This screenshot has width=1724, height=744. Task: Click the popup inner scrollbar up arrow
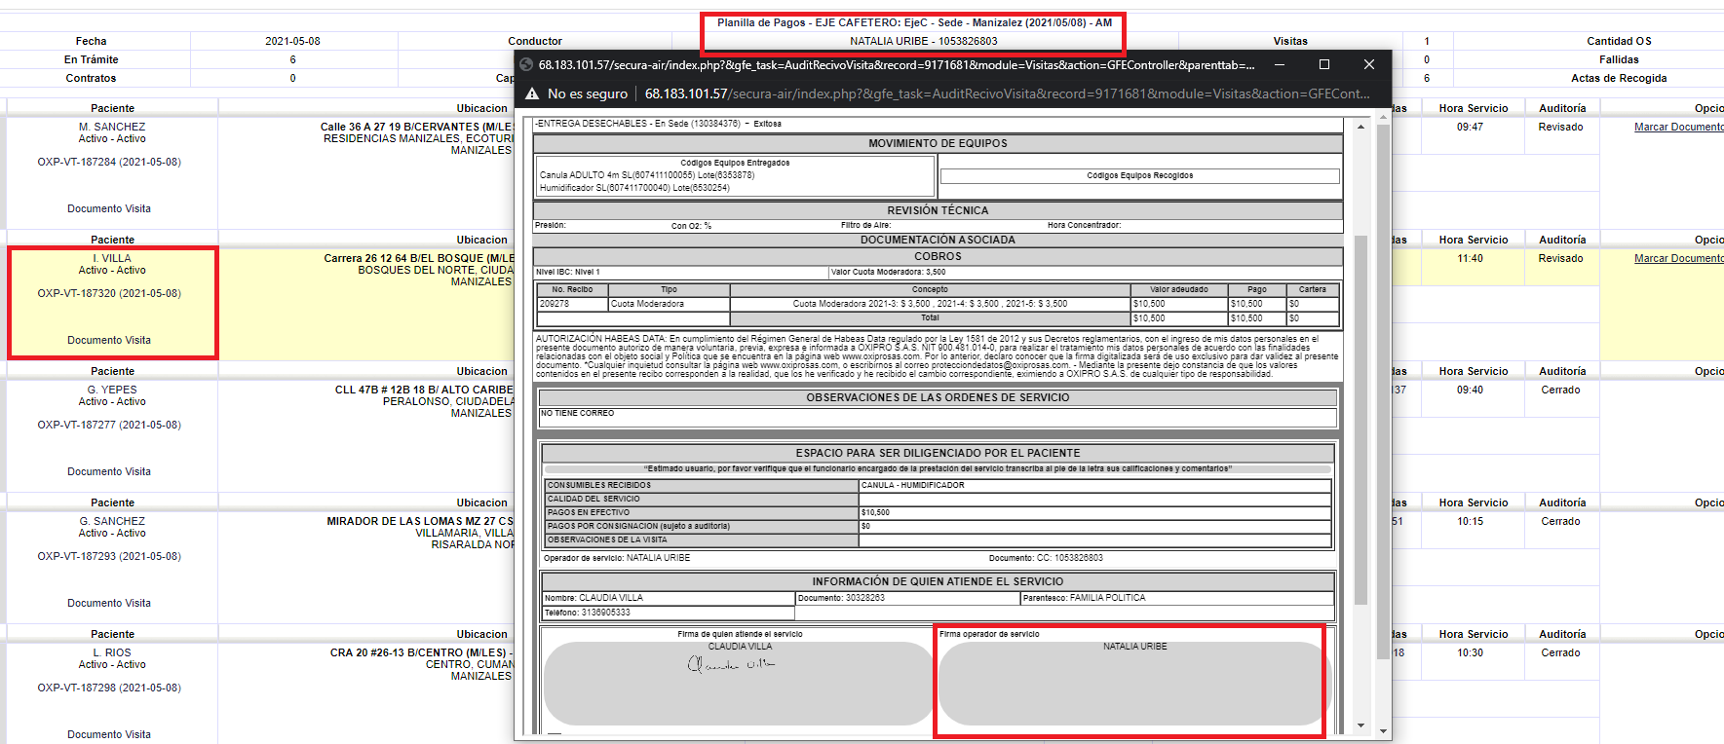pos(1360,127)
